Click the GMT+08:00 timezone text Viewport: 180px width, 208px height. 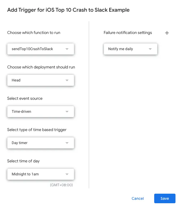[x=61, y=185]
